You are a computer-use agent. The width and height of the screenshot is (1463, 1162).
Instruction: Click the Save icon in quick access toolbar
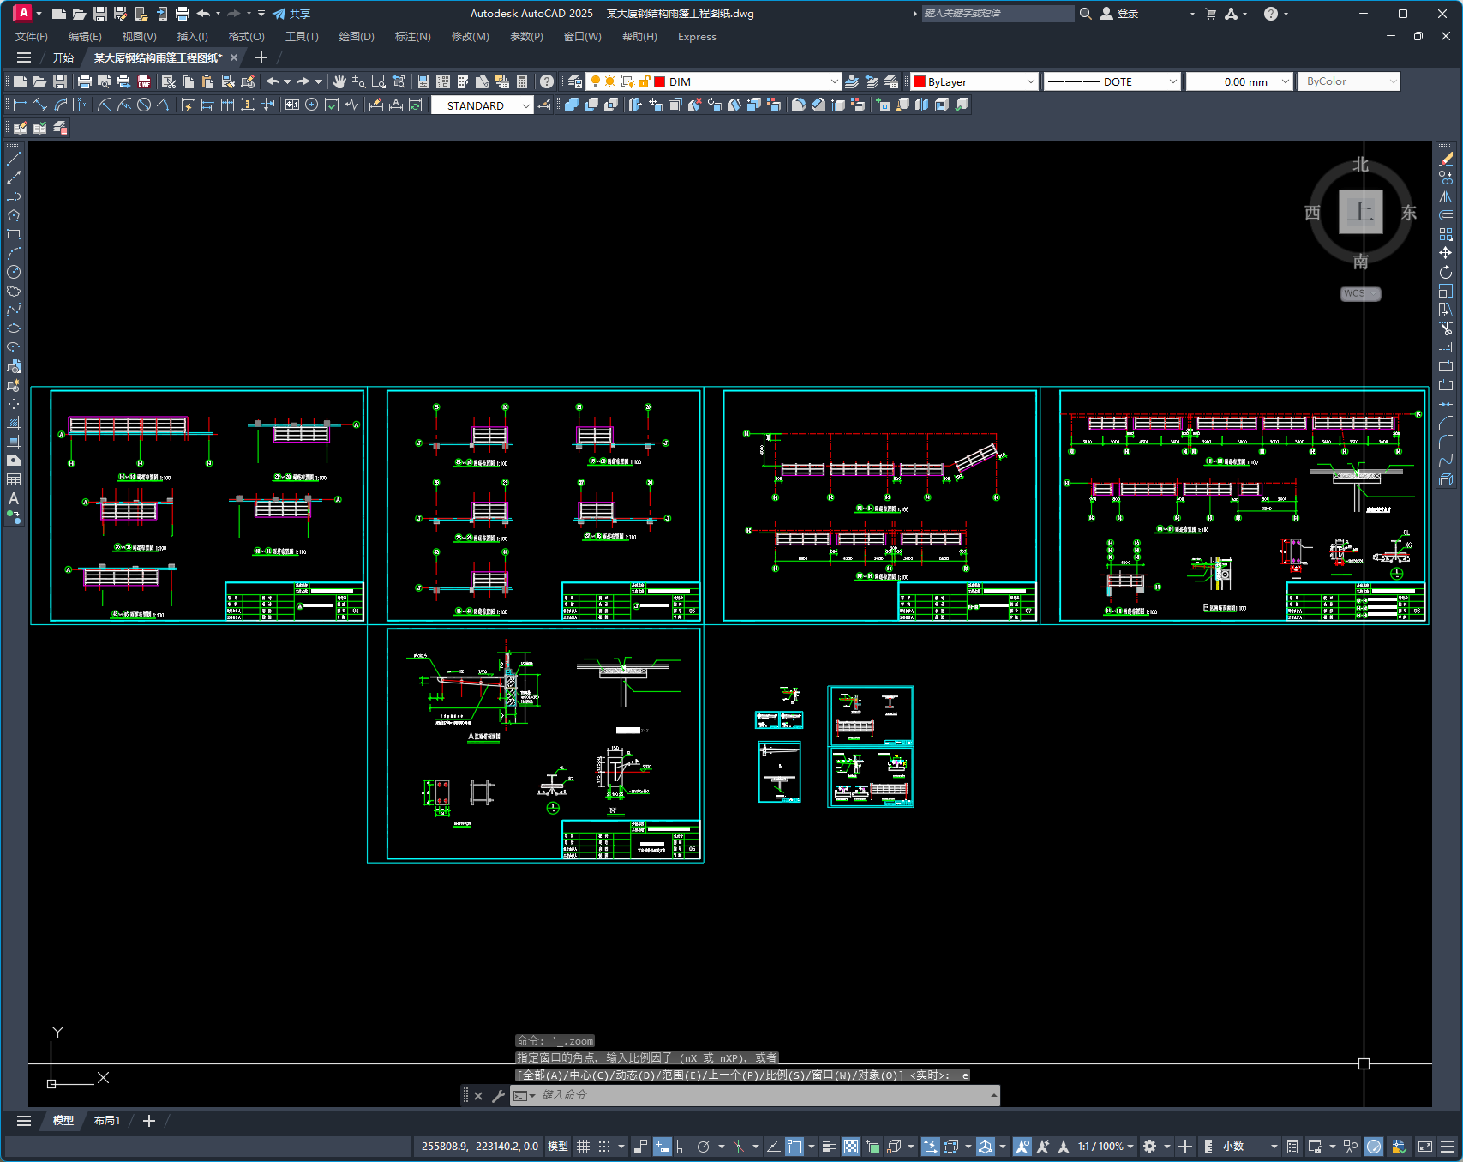coord(100,14)
